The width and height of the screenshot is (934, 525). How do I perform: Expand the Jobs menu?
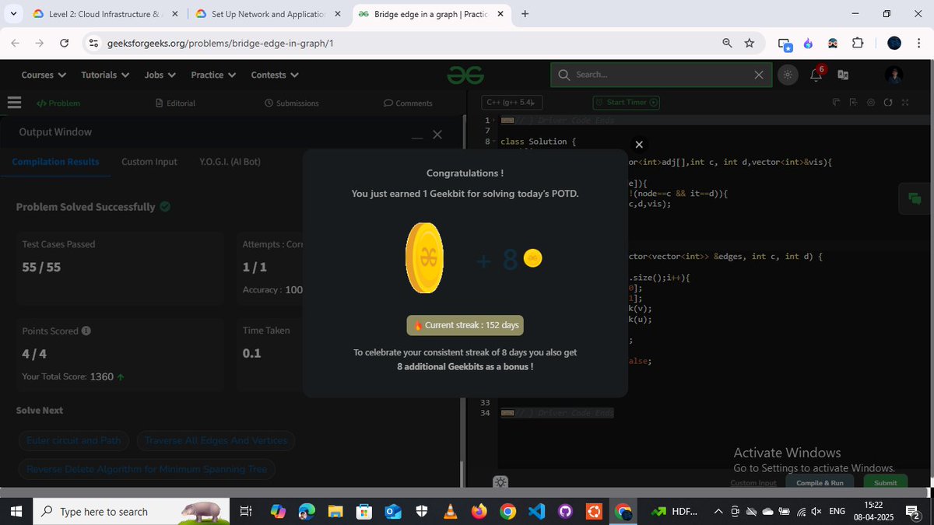[x=160, y=75]
